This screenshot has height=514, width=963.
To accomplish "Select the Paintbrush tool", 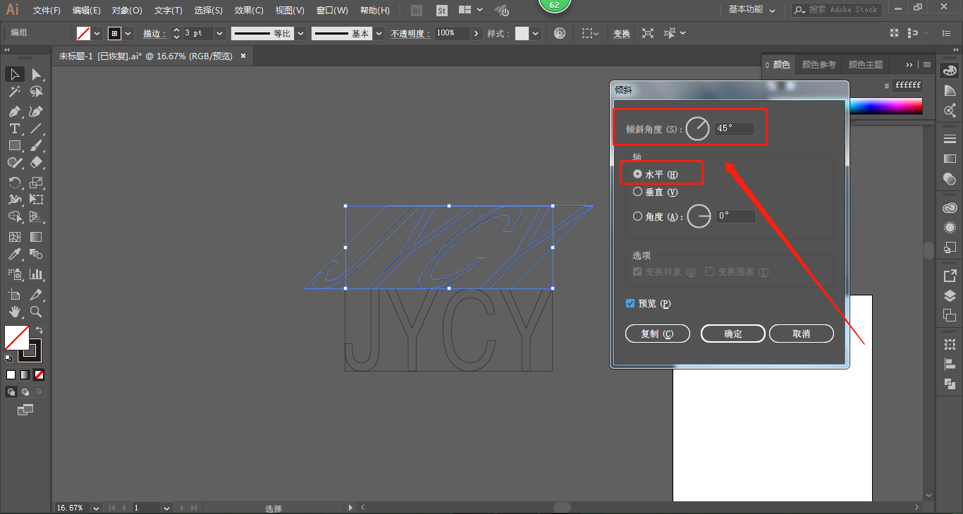I will [x=36, y=145].
